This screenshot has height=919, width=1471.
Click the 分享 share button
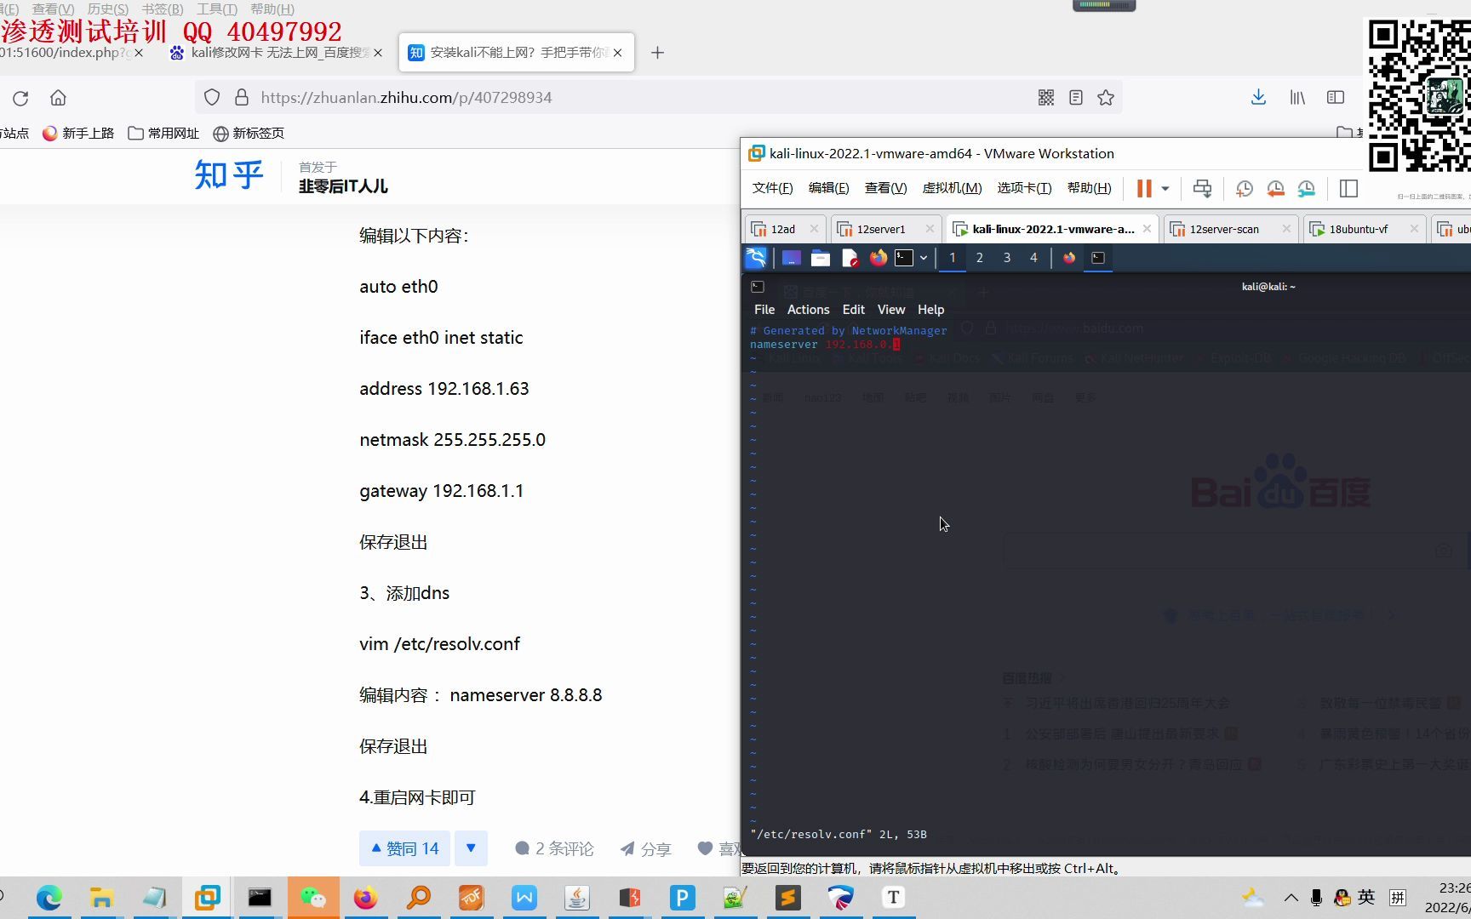[645, 848]
